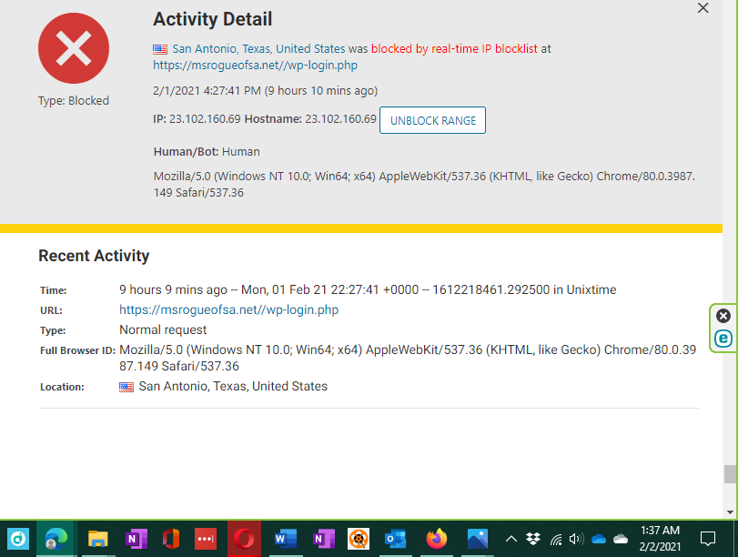The image size is (738, 557).
Task: Click the ESET 'e' logo icon
Action: click(x=723, y=339)
